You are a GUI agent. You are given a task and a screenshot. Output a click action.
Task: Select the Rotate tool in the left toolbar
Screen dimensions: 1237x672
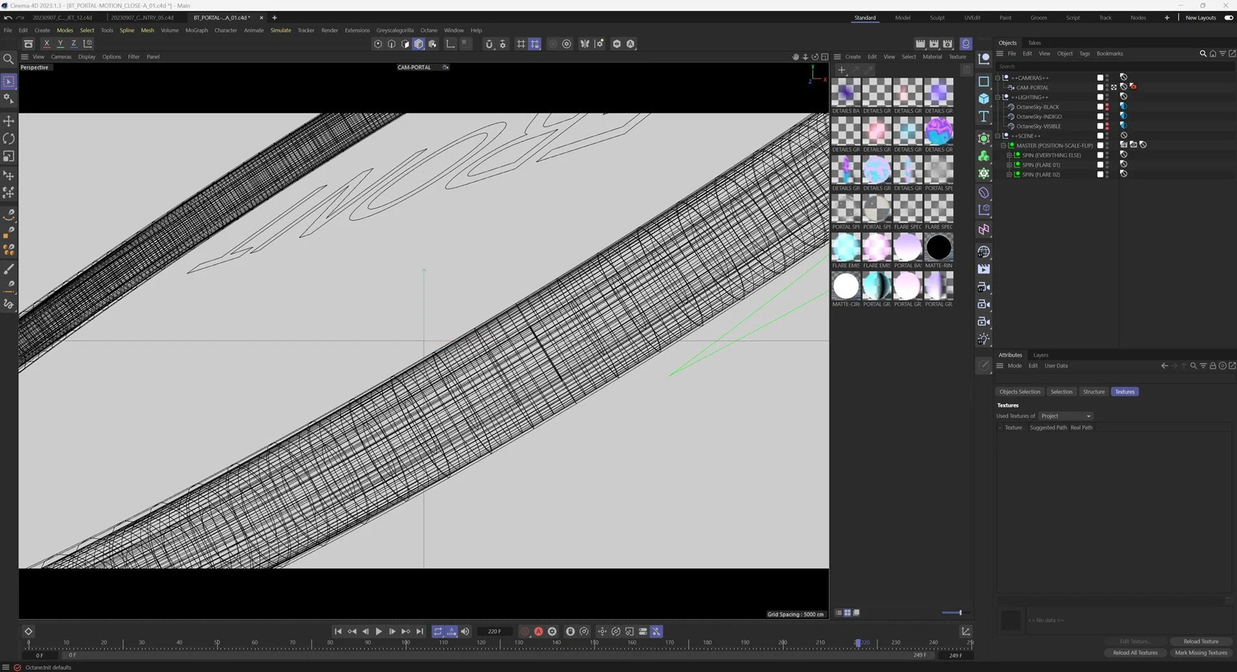pos(9,138)
